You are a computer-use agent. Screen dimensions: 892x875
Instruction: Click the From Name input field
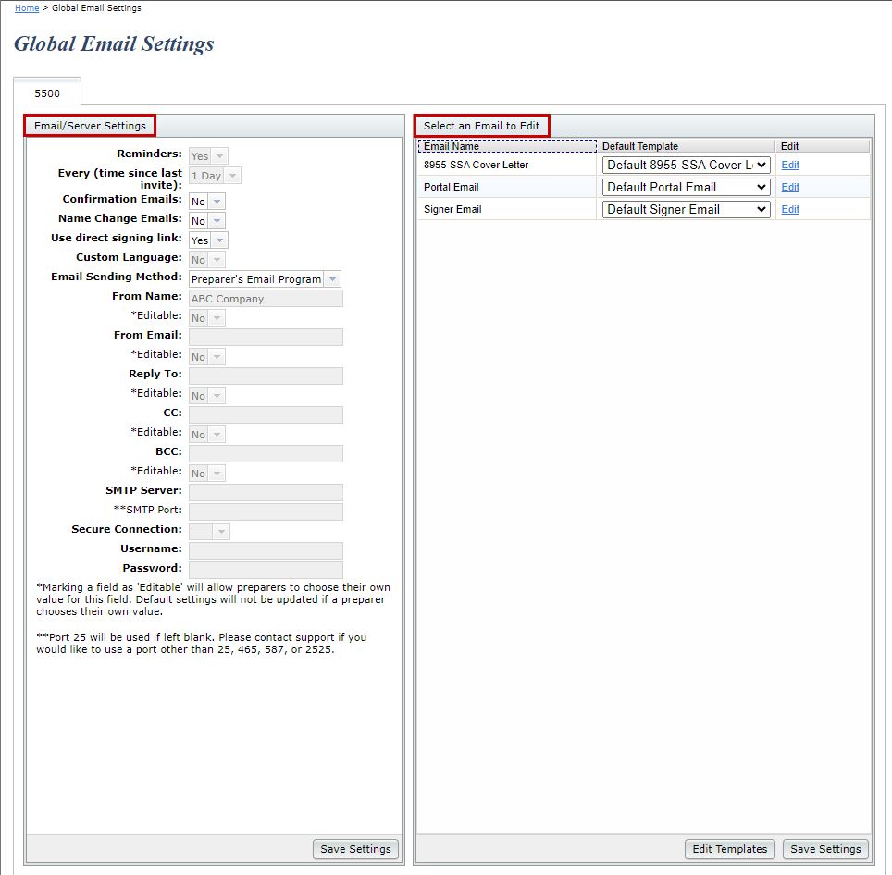click(266, 299)
